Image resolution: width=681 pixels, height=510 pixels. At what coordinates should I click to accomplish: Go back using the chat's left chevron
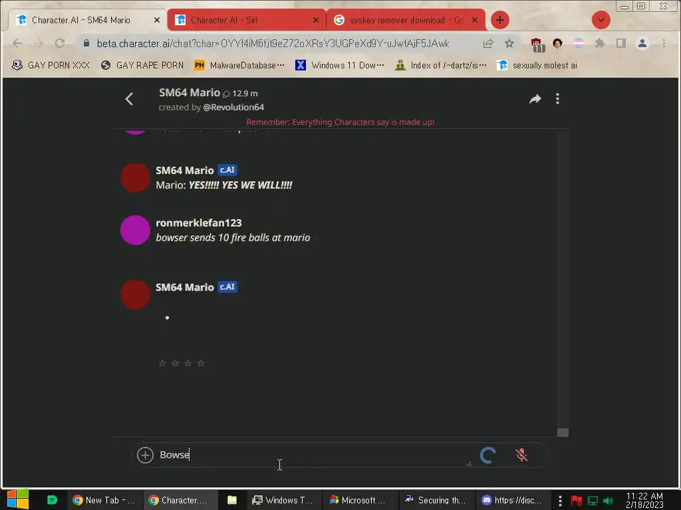129,99
